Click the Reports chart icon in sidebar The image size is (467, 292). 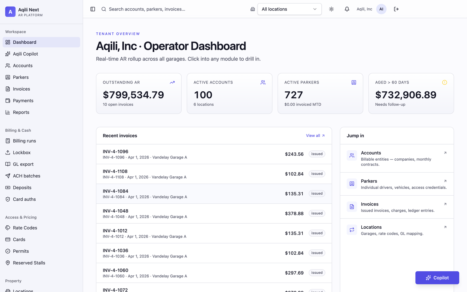(8, 112)
